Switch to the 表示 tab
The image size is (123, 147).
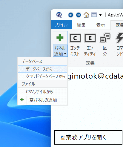101,25
